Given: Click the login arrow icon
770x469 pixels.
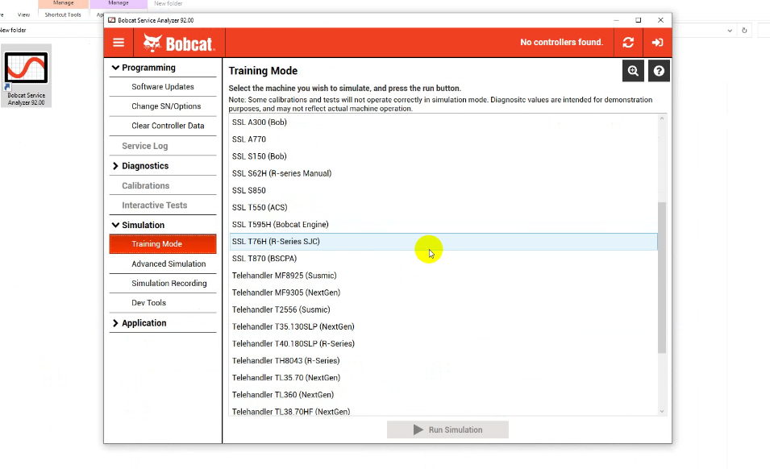Looking at the screenshot, I should pyautogui.click(x=657, y=43).
